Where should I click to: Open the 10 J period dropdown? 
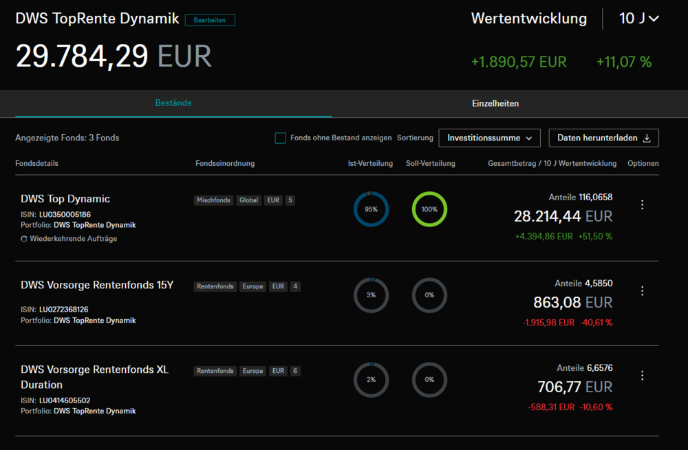point(639,19)
